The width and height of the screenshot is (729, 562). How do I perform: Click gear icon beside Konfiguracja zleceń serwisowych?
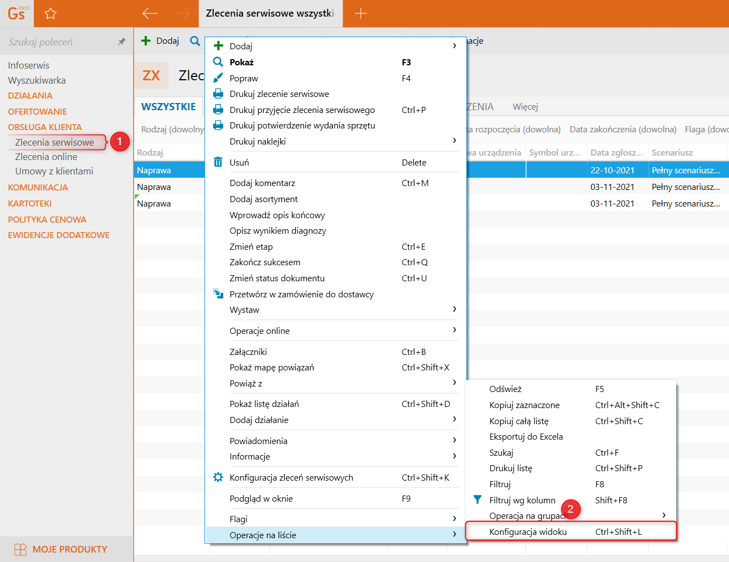218,477
